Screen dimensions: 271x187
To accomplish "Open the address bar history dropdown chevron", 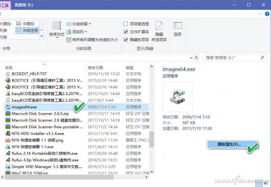I will (x=191, y=58).
